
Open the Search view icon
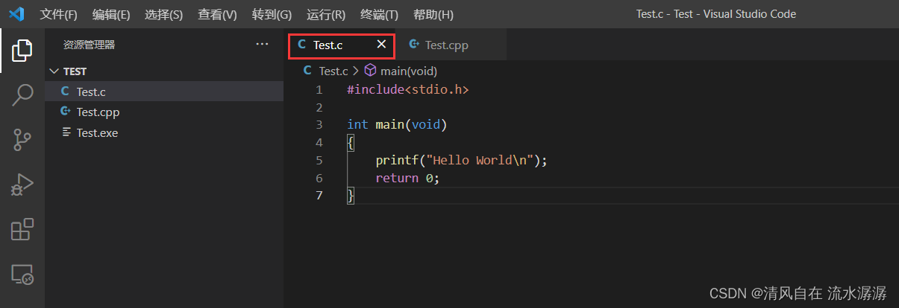click(22, 94)
